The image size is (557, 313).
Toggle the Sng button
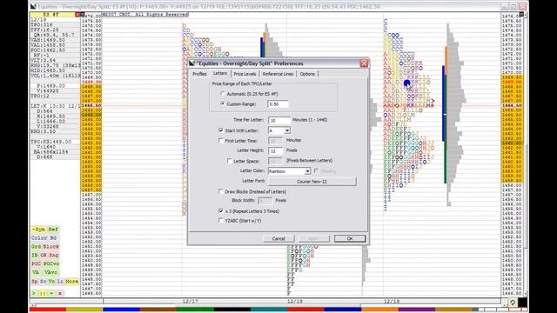click(54, 255)
